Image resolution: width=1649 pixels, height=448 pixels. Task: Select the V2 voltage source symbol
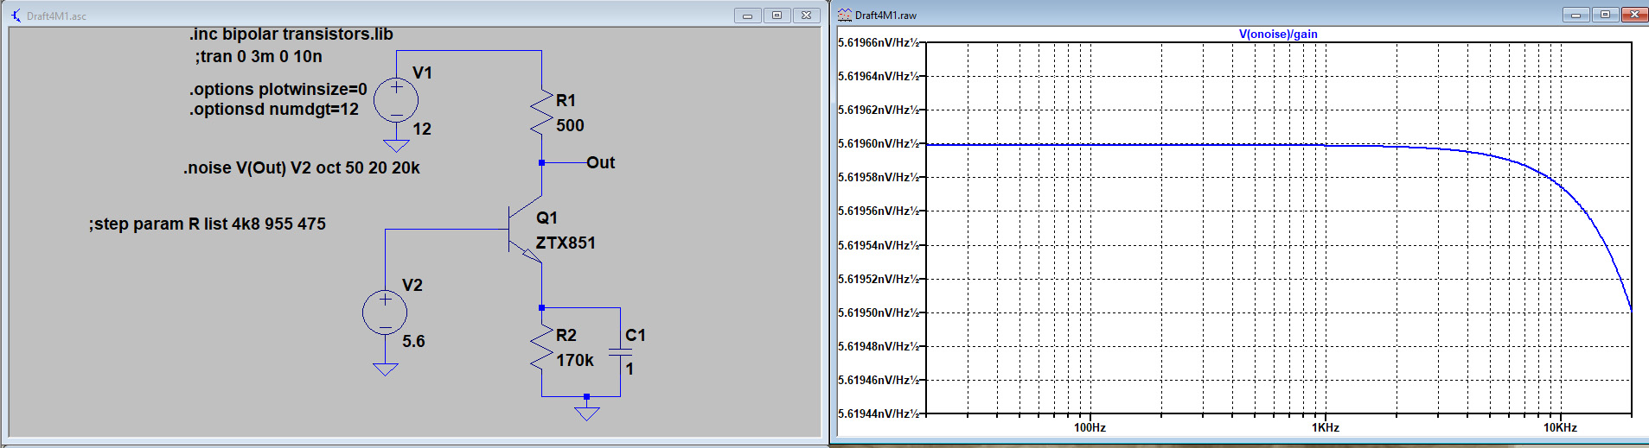385,312
